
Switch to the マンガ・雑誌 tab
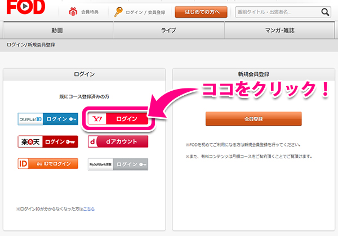(279, 30)
